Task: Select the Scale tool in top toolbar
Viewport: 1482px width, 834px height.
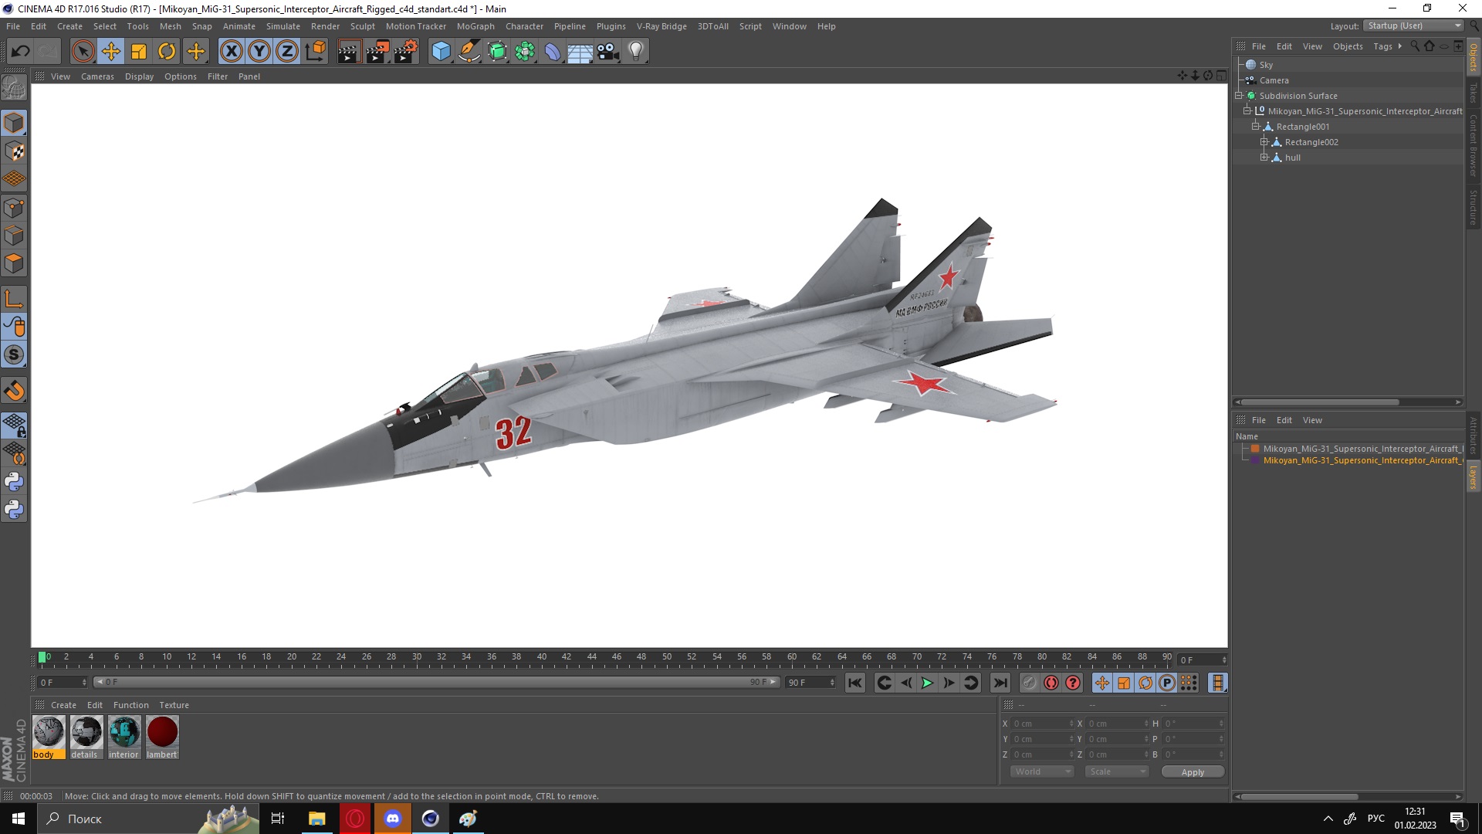Action: pos(139,52)
